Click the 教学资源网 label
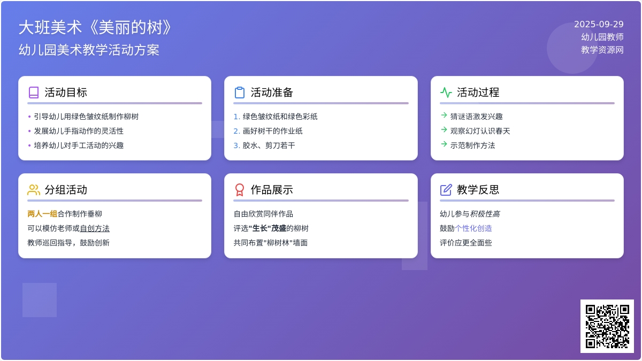 coord(602,50)
